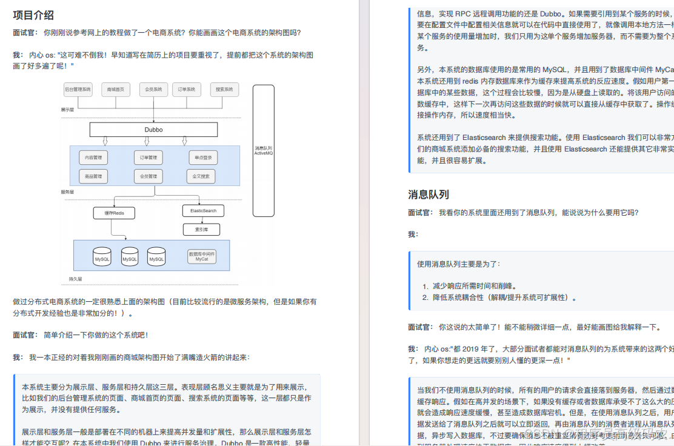674x446 pixels.
Task: Click the '数据库中间件 MyCat' box
Action: 202,256
